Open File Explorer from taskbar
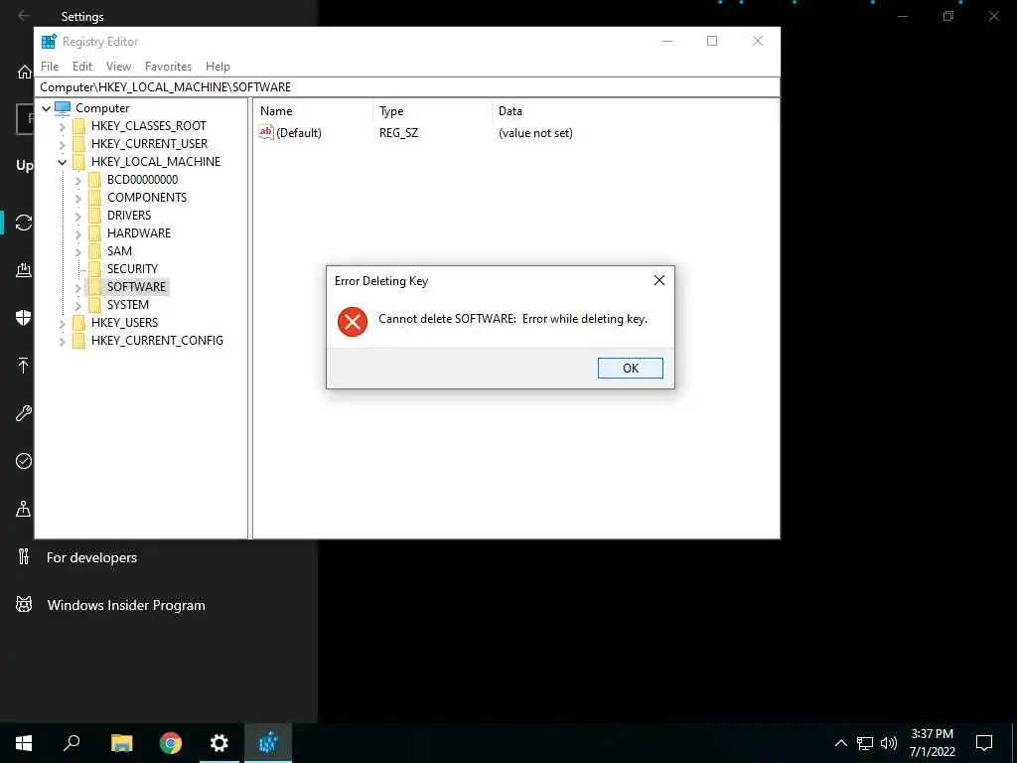 [x=121, y=743]
